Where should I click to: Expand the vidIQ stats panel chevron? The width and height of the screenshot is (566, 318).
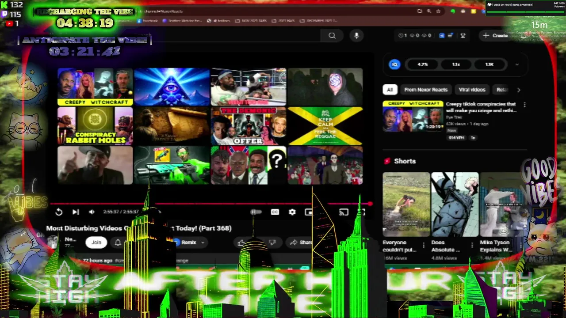pyautogui.click(x=517, y=64)
